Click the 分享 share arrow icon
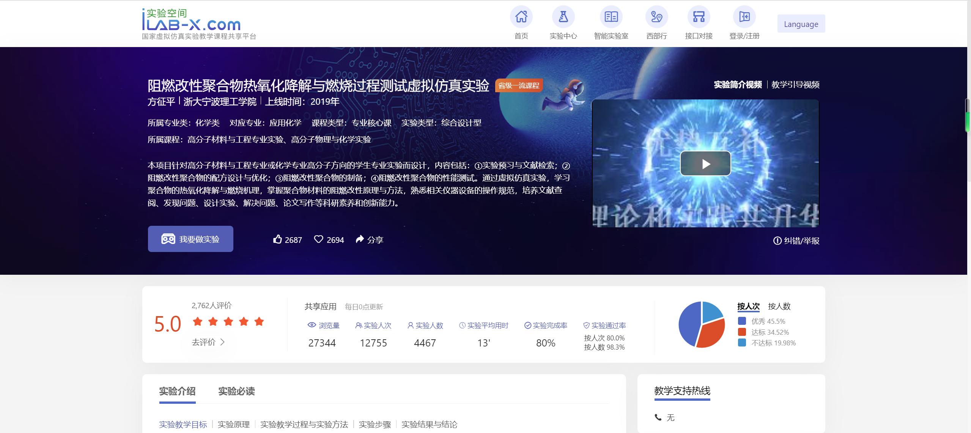The width and height of the screenshot is (971, 433). pos(360,239)
